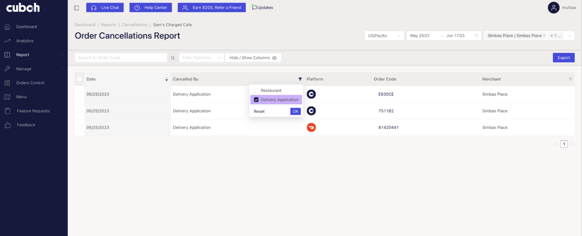The image size is (582, 236).
Task: Check the Restaurant filter option
Action: click(x=256, y=91)
